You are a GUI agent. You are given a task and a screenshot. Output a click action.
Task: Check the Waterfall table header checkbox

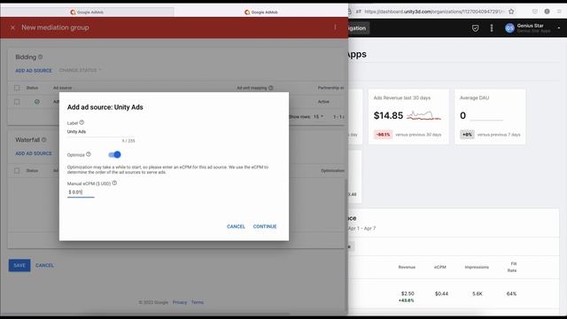pos(17,170)
